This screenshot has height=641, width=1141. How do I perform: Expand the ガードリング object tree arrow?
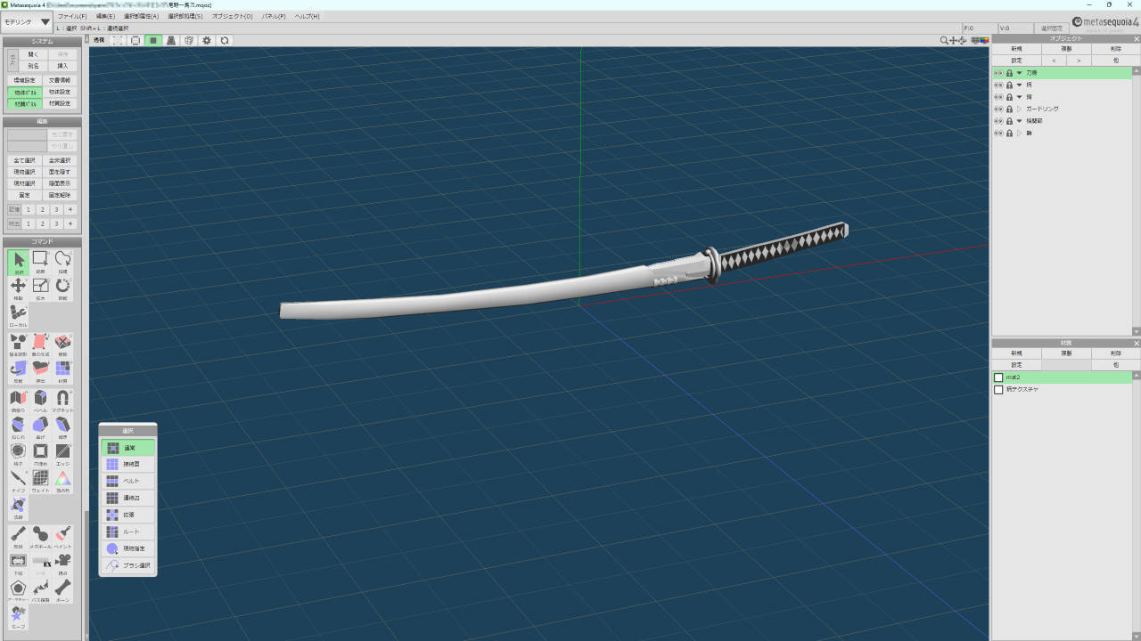point(1019,109)
